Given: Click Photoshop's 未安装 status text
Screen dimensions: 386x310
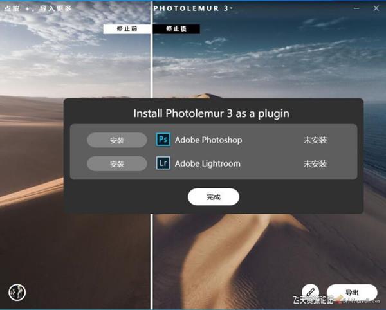Looking at the screenshot, I should tap(315, 140).
